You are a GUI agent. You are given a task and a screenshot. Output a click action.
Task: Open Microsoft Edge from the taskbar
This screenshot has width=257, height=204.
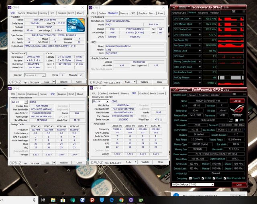coord(112,200)
